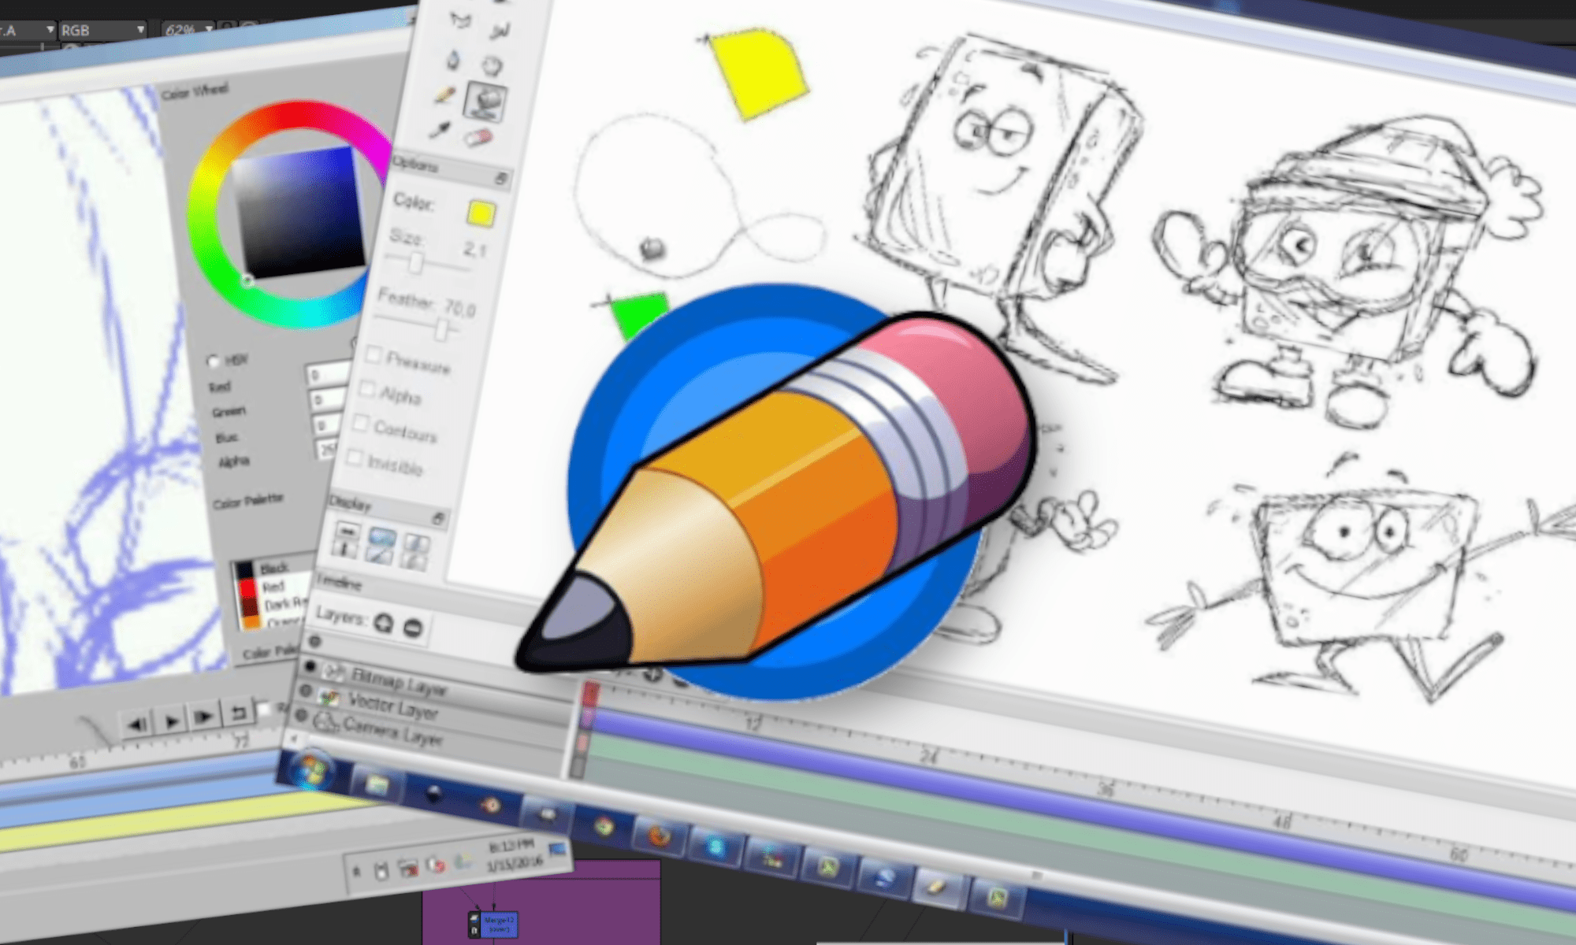Image resolution: width=1576 pixels, height=945 pixels.
Task: Select the Eraser tool icon
Action: point(478,139)
